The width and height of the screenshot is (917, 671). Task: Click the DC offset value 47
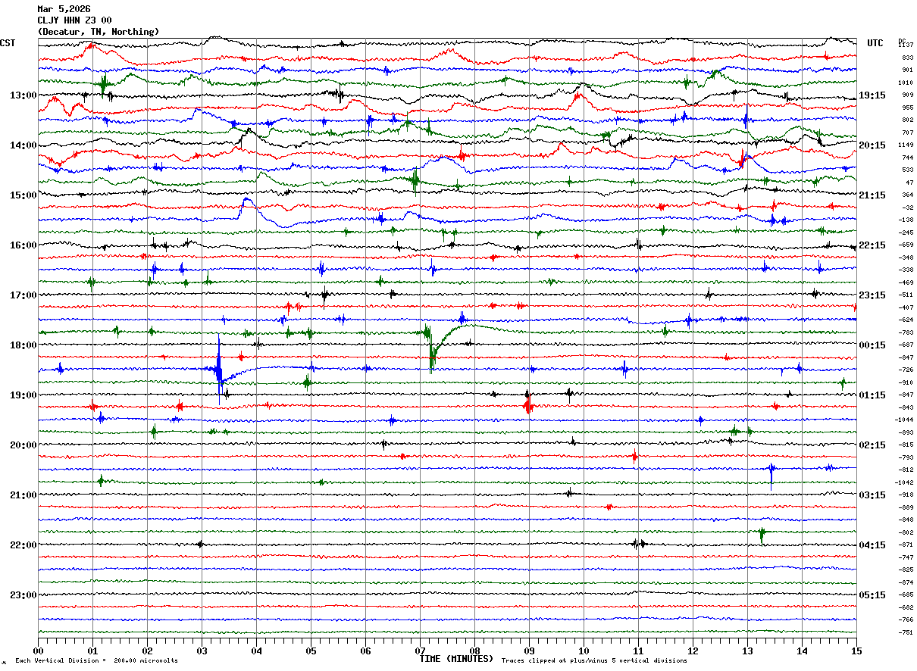(x=909, y=183)
